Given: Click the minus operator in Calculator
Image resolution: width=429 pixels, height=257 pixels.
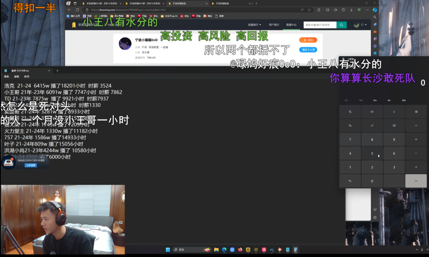Looking at the screenshot, I should [x=416, y=153].
